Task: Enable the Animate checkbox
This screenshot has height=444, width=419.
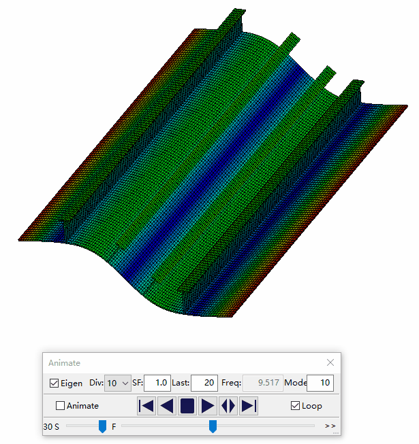Action: point(60,405)
